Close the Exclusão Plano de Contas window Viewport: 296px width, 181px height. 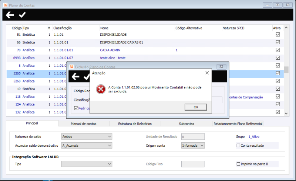pos(221,67)
